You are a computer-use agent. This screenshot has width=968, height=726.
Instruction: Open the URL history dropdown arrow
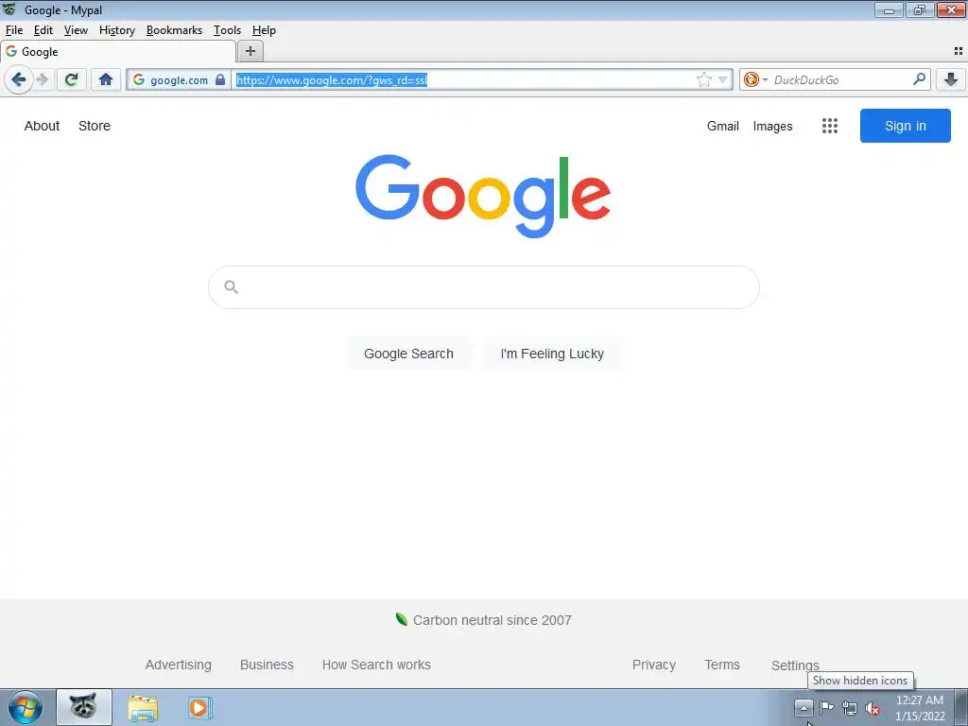click(x=723, y=79)
